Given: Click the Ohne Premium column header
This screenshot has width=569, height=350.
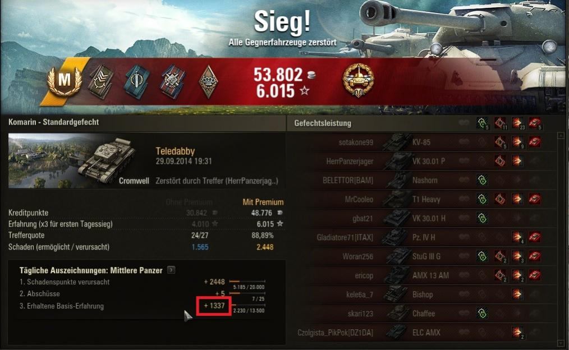Looking at the screenshot, I should [189, 202].
